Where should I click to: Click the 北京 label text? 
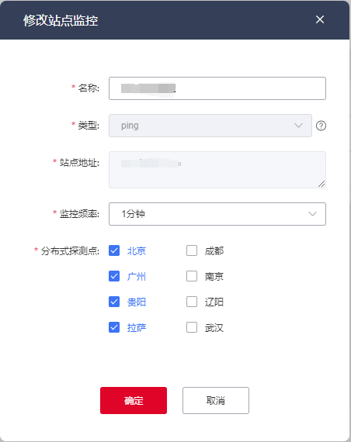point(137,250)
